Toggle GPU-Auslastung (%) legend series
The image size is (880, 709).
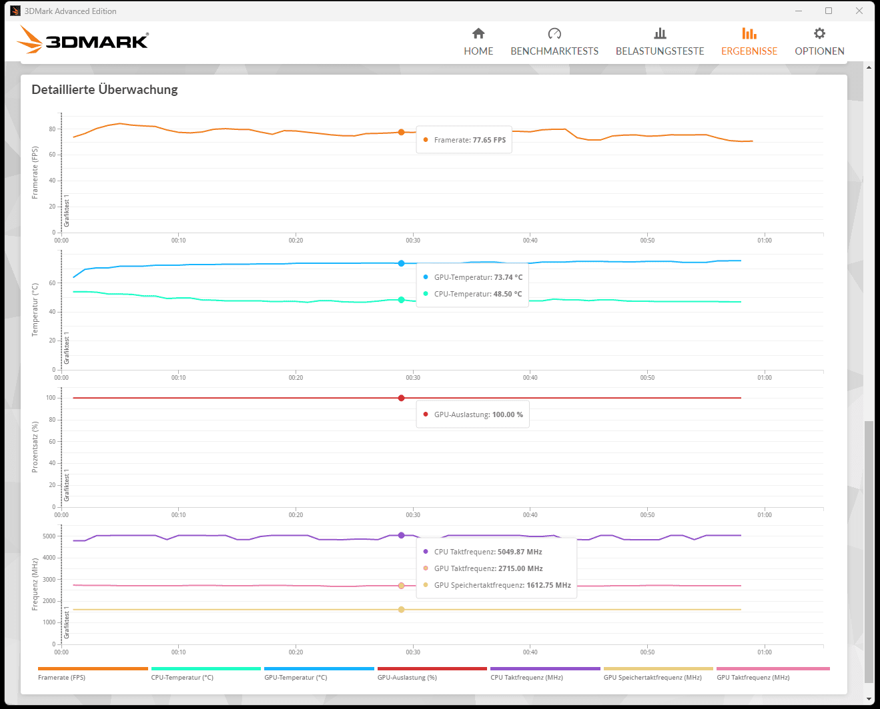pyautogui.click(x=432, y=674)
